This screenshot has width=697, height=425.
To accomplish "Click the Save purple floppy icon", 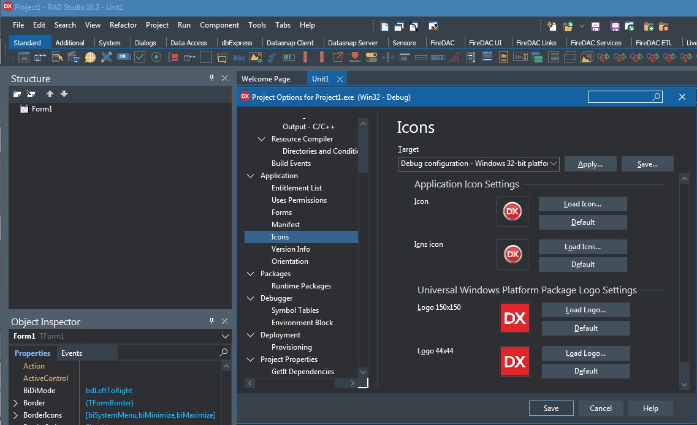I will pos(596,27).
